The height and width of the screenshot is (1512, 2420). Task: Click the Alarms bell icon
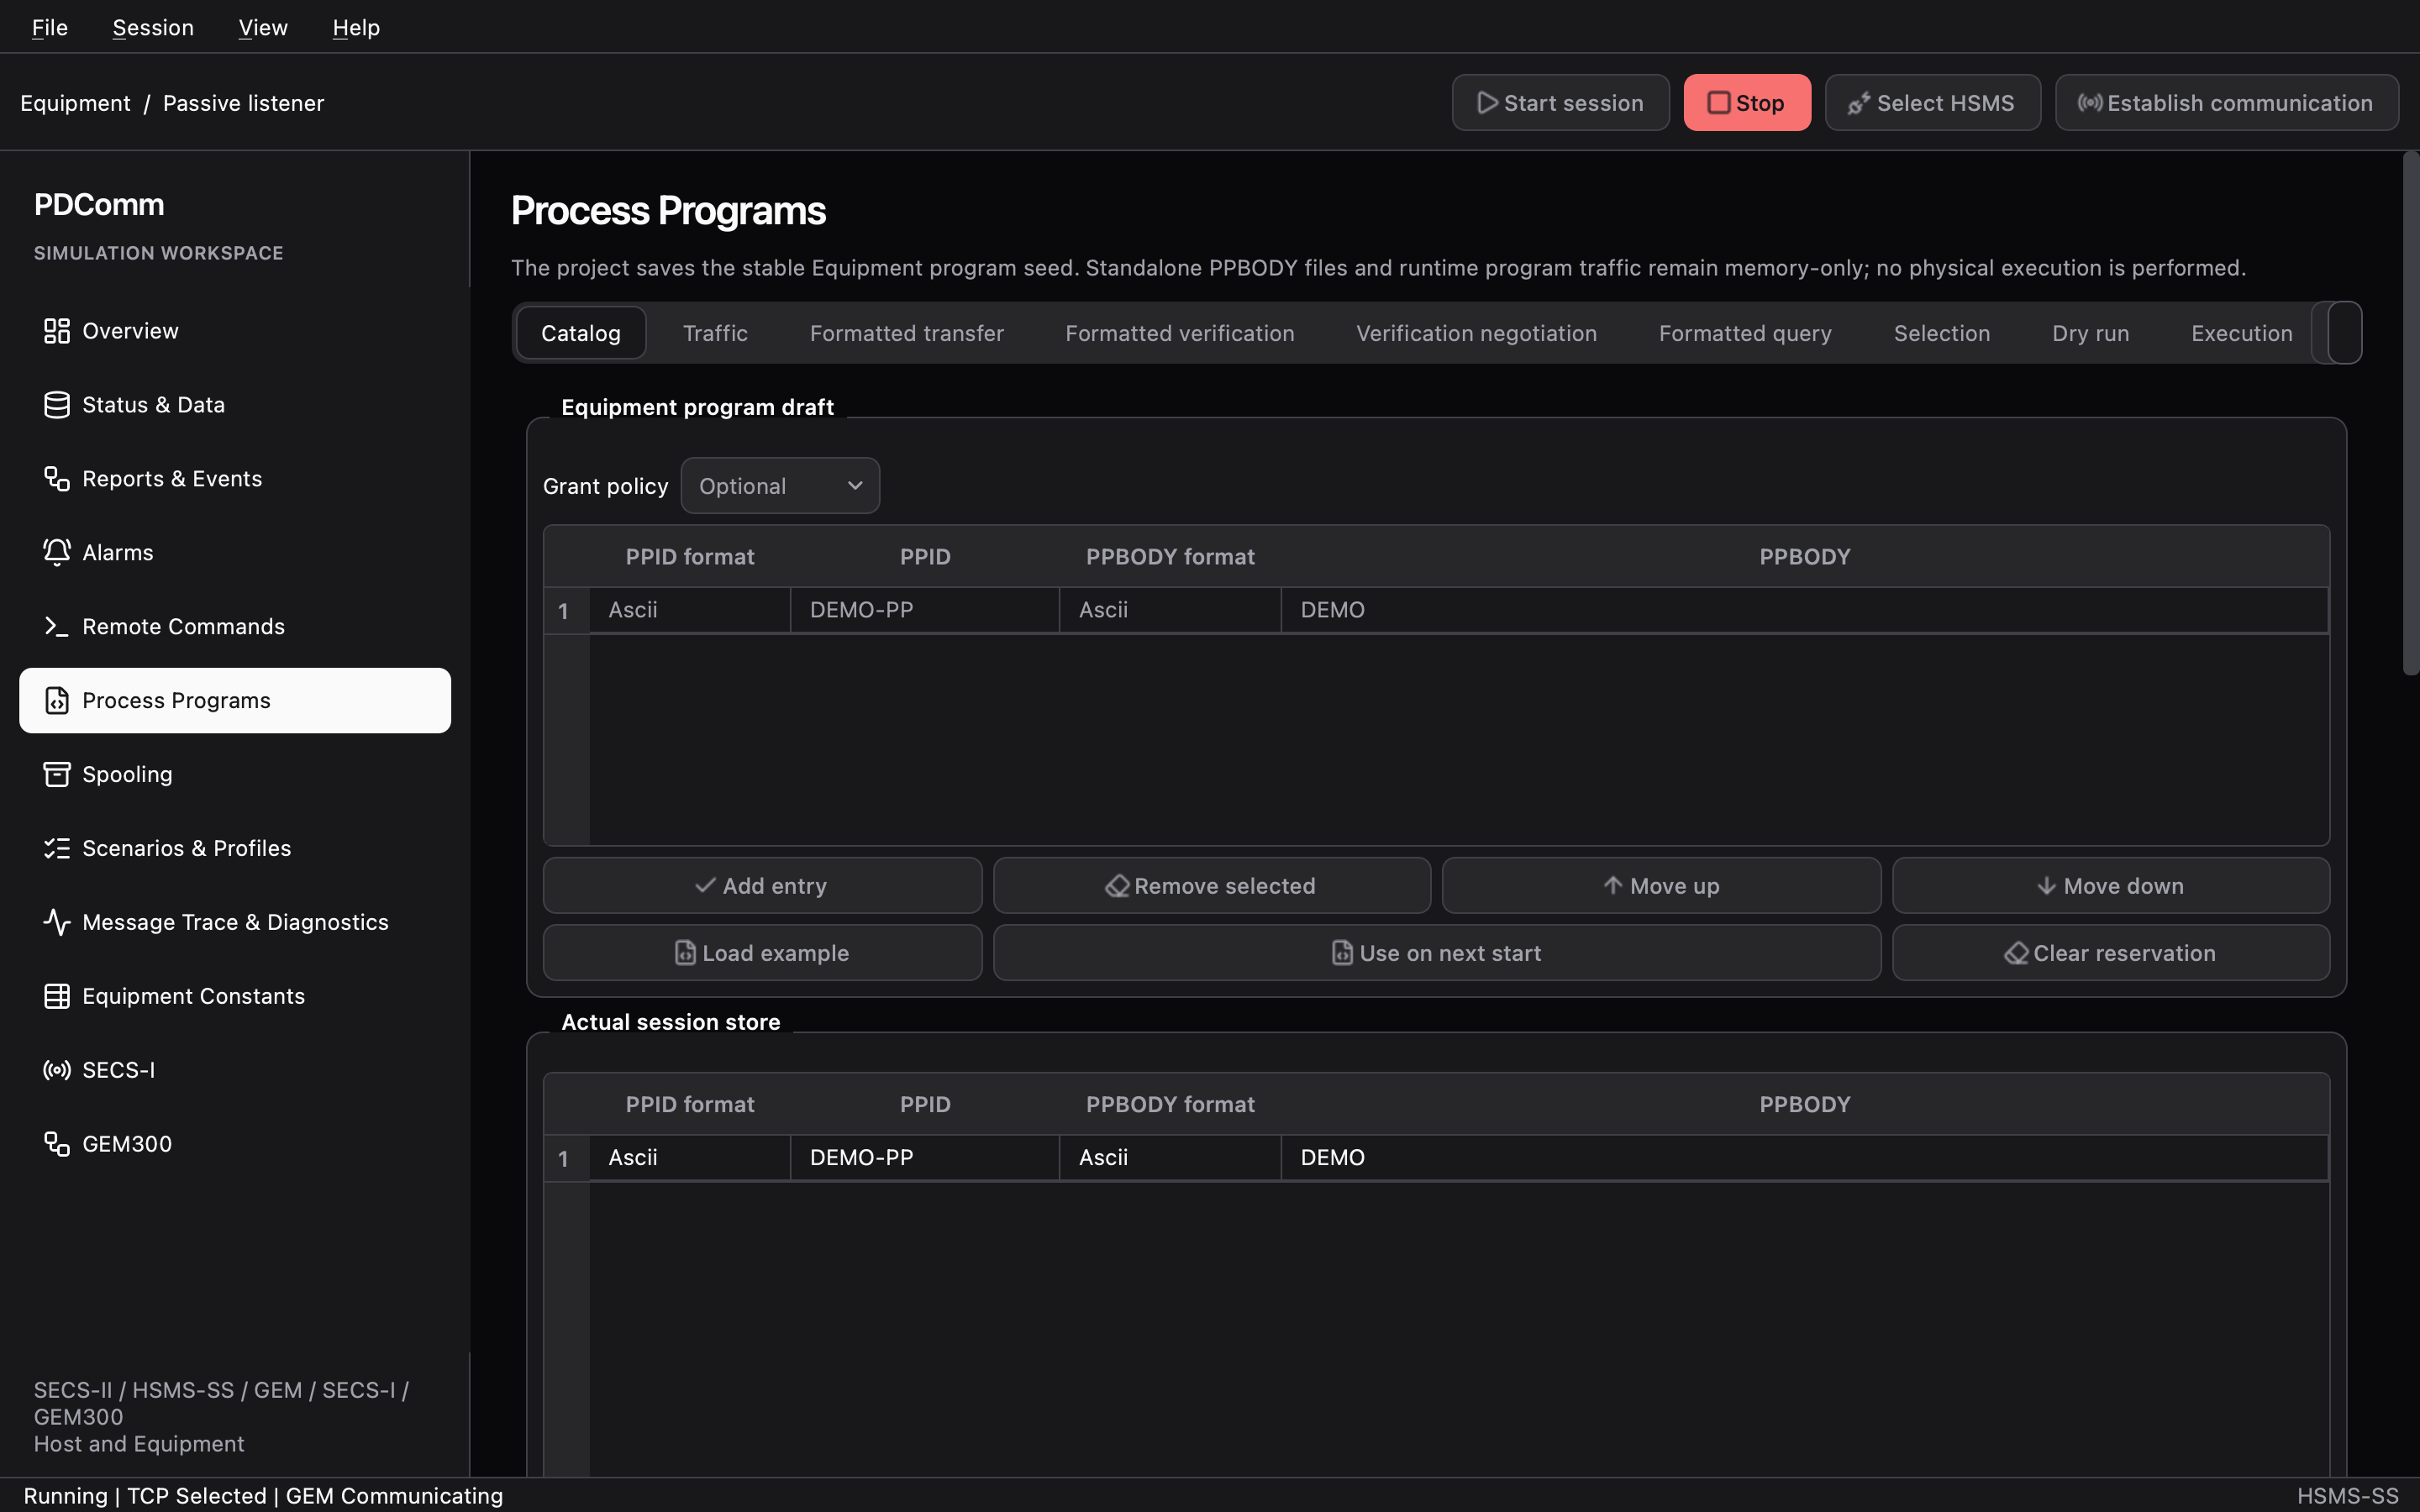point(57,553)
